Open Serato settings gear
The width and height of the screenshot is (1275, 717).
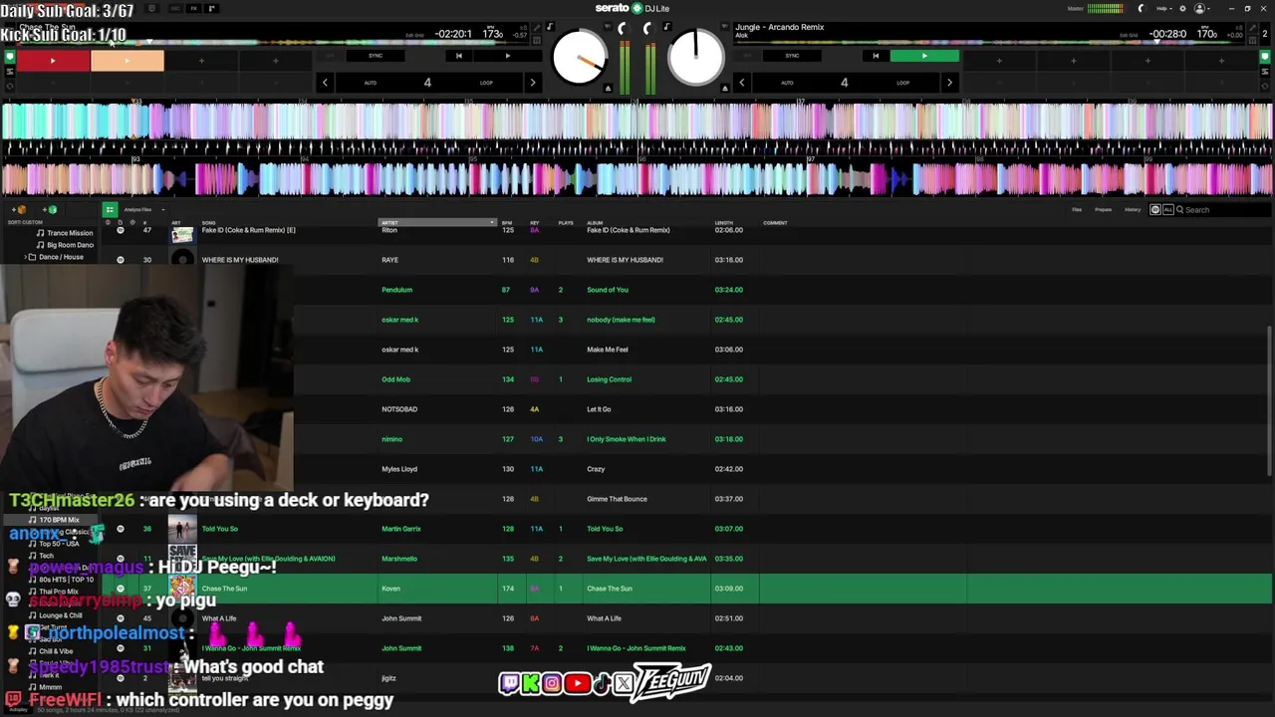[1182, 8]
